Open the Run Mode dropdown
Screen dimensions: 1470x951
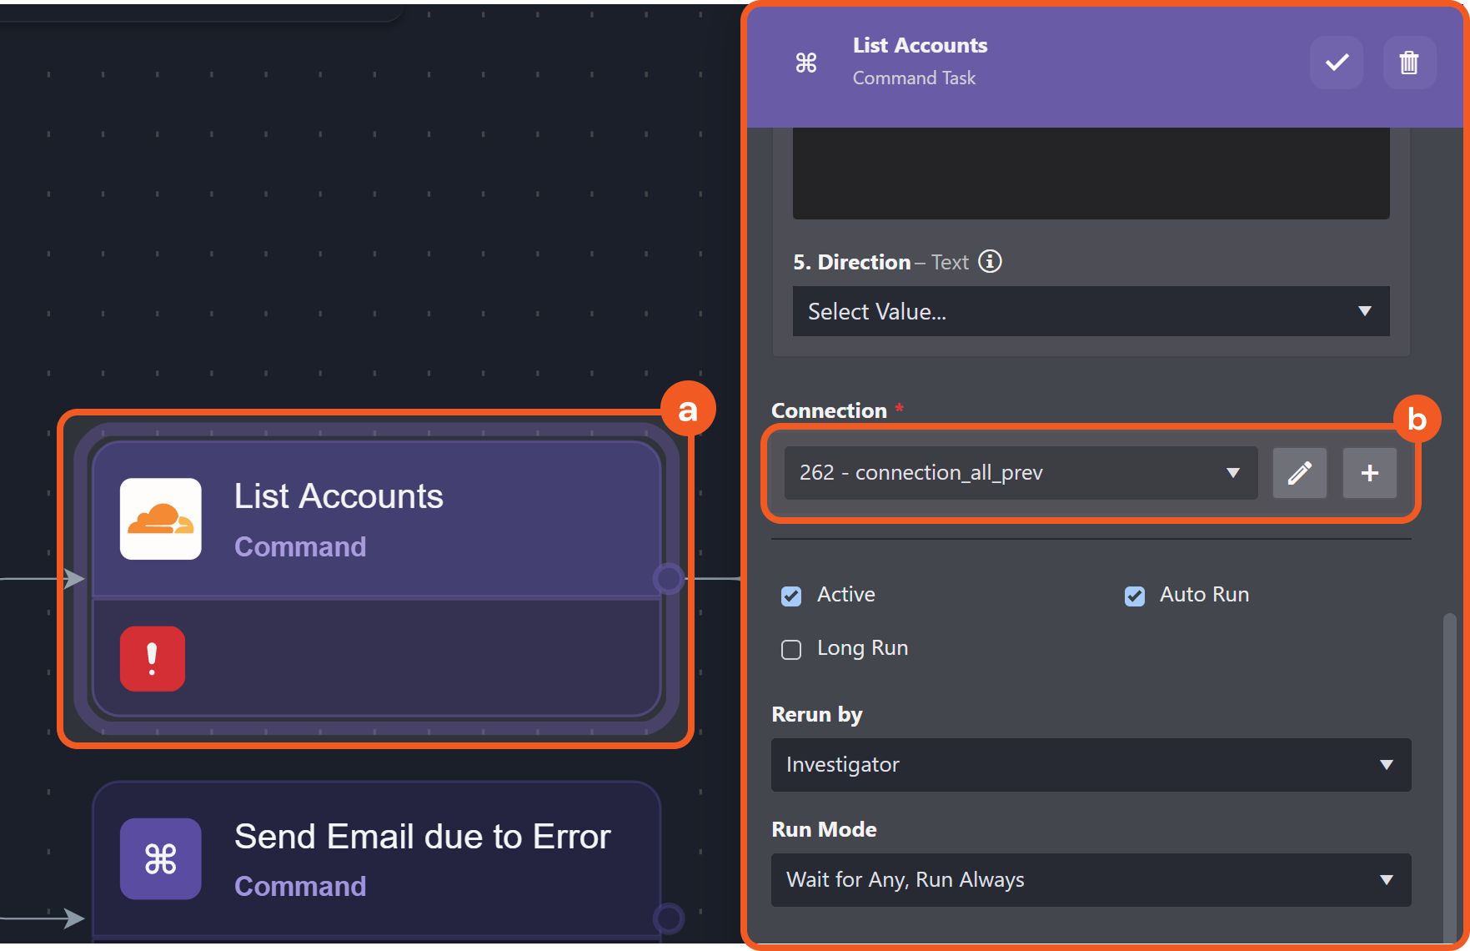click(1091, 880)
